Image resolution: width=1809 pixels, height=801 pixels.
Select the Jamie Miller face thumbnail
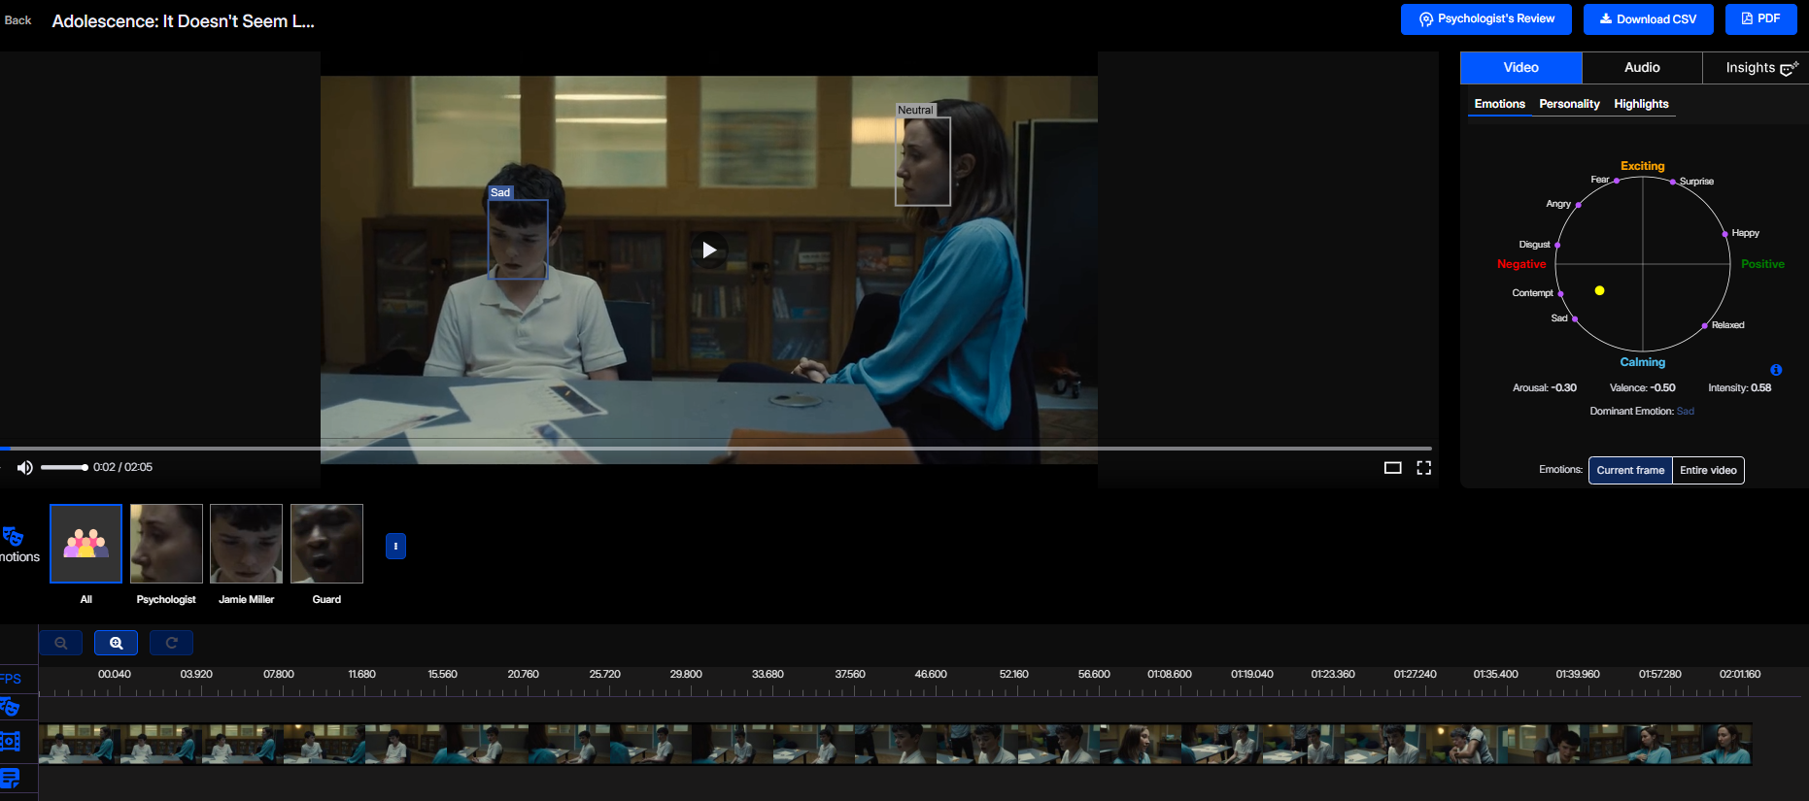pyautogui.click(x=247, y=544)
